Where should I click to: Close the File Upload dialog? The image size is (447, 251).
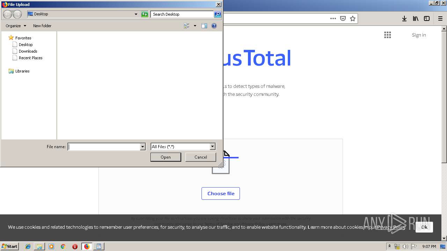coord(218,5)
